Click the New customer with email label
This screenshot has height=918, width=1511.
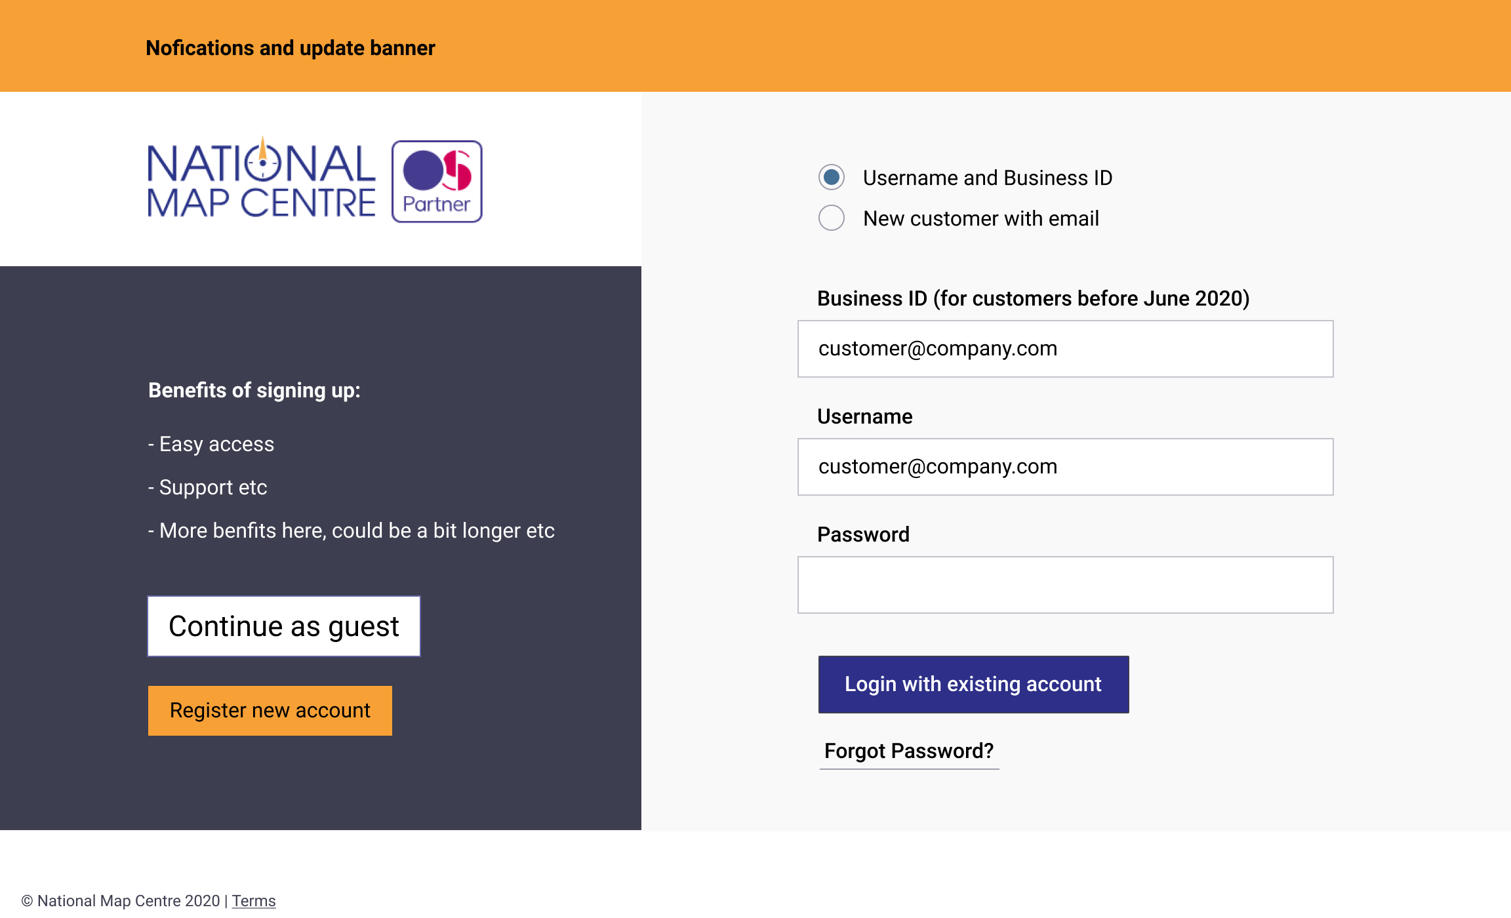point(980,218)
